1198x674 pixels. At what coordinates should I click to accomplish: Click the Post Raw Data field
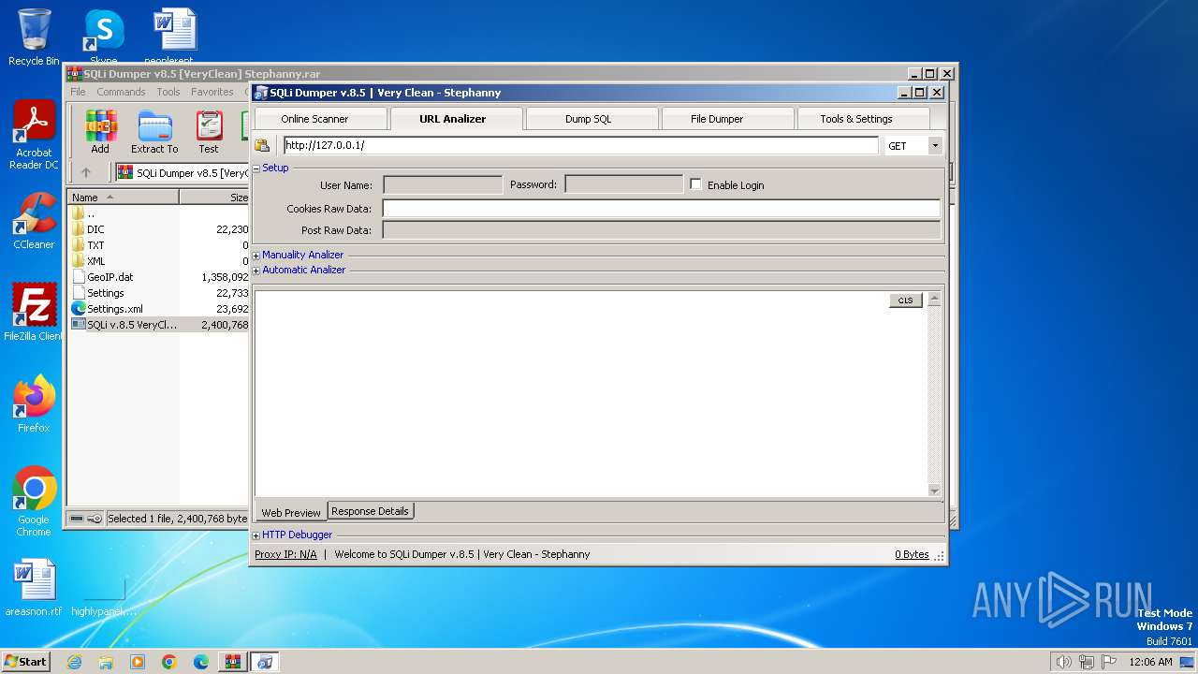tap(662, 230)
